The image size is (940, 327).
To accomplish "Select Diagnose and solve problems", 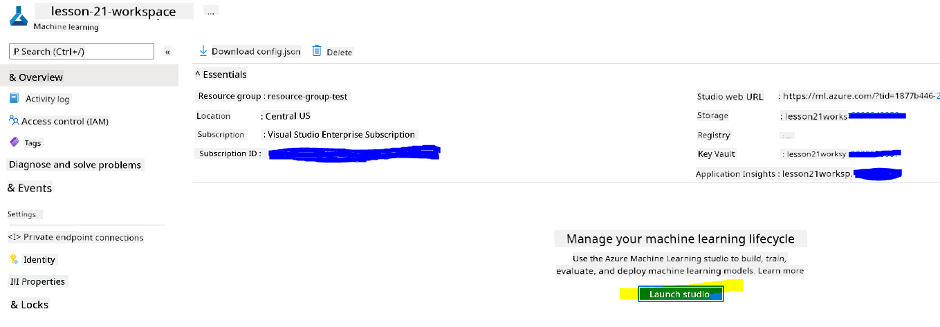I will point(75,165).
